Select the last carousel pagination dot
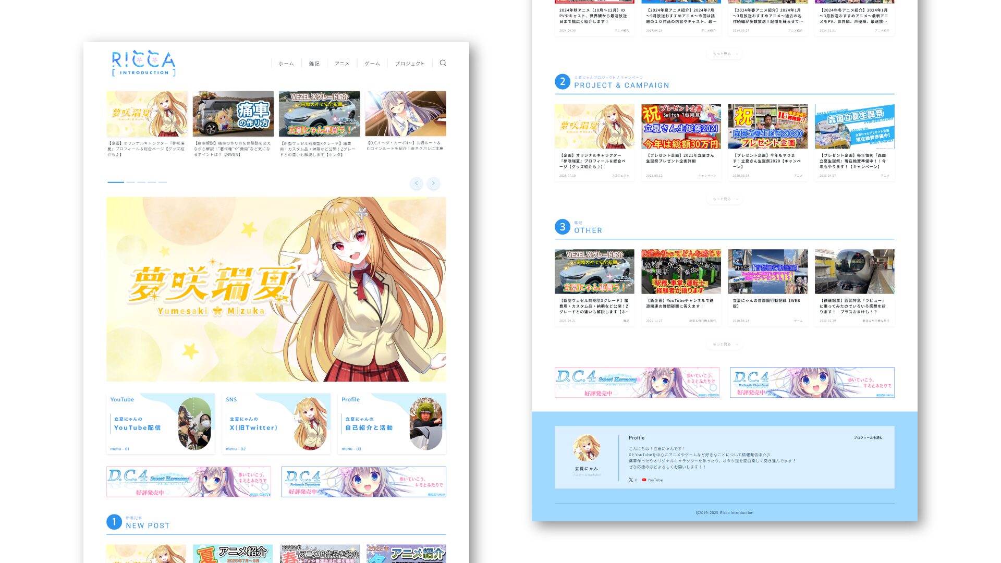The width and height of the screenshot is (1001, 563). 163,182
